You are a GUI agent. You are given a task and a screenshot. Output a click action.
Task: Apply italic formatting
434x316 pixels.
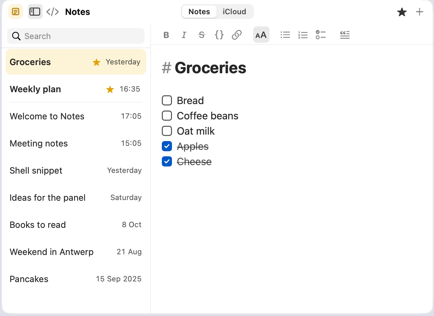[x=184, y=35]
